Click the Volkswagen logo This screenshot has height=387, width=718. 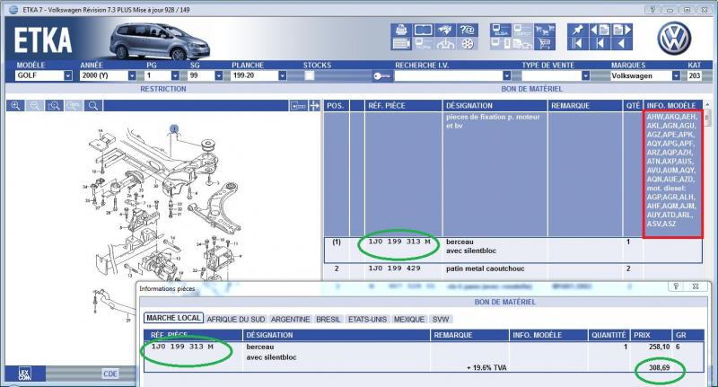pyautogui.click(x=674, y=38)
